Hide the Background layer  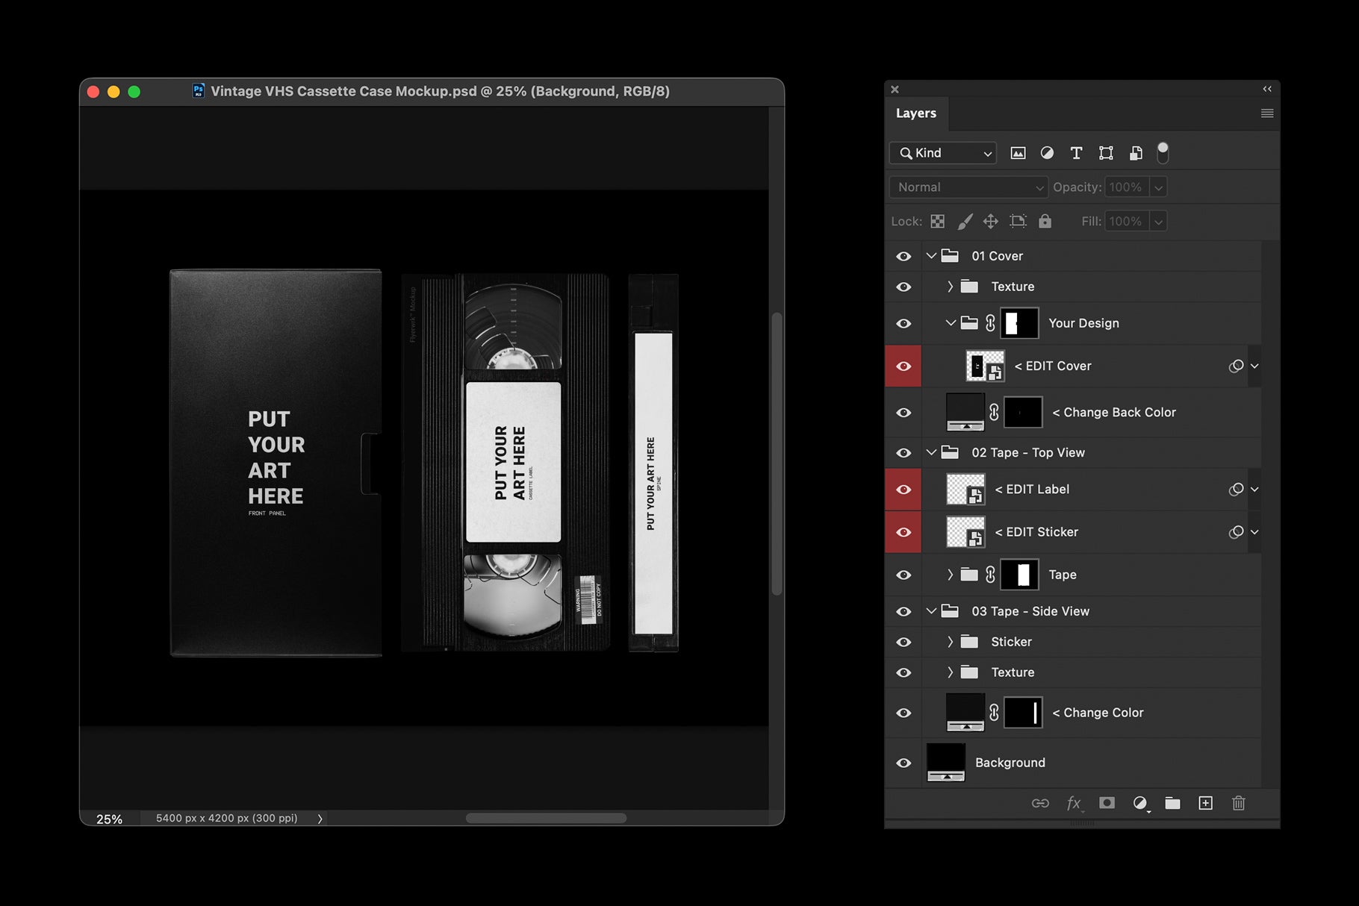pyautogui.click(x=904, y=763)
